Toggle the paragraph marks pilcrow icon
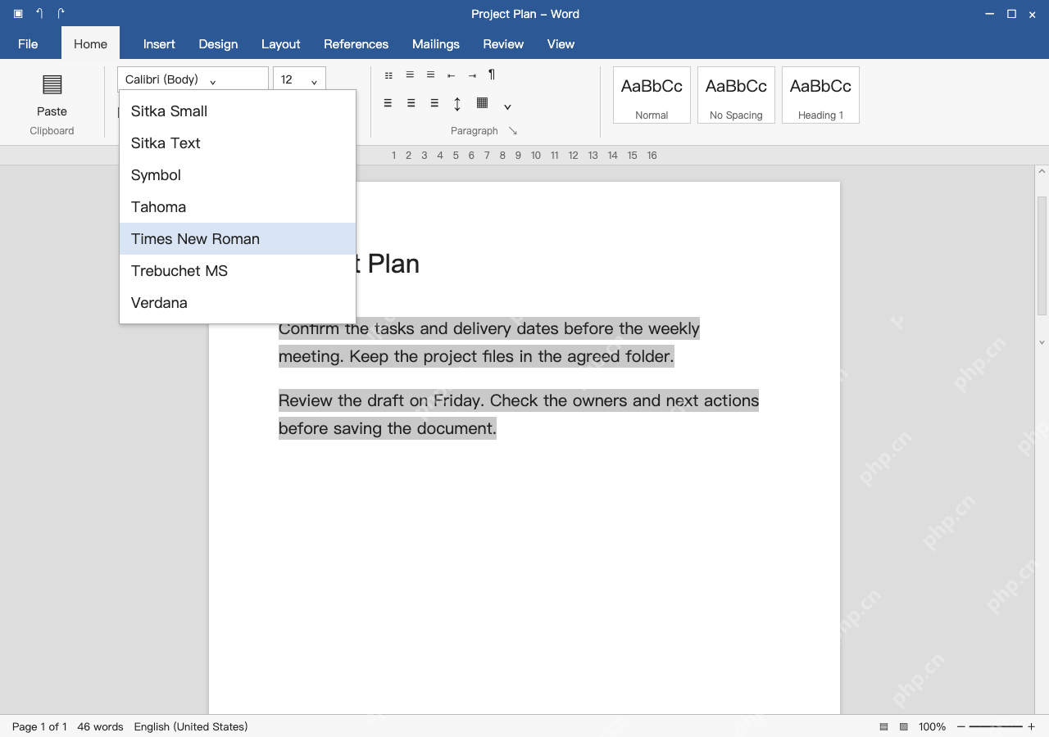Image resolution: width=1049 pixels, height=737 pixels. point(492,75)
